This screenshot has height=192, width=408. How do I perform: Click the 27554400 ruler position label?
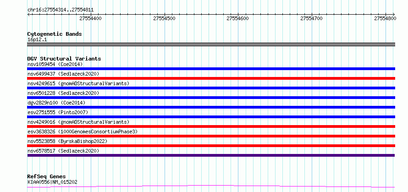(x=91, y=18)
